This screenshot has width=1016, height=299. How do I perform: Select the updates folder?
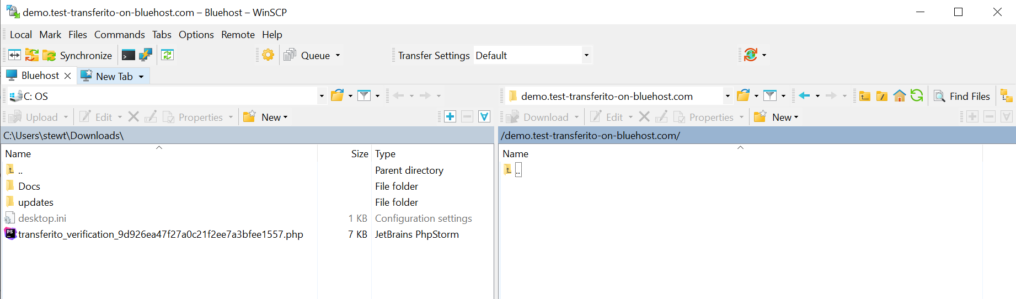click(247, 202)
